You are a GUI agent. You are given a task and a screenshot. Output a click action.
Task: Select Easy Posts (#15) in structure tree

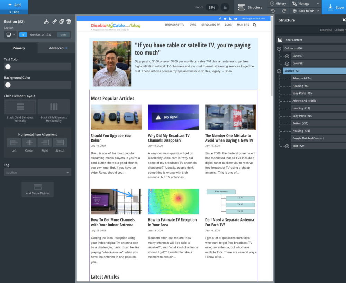point(302,93)
